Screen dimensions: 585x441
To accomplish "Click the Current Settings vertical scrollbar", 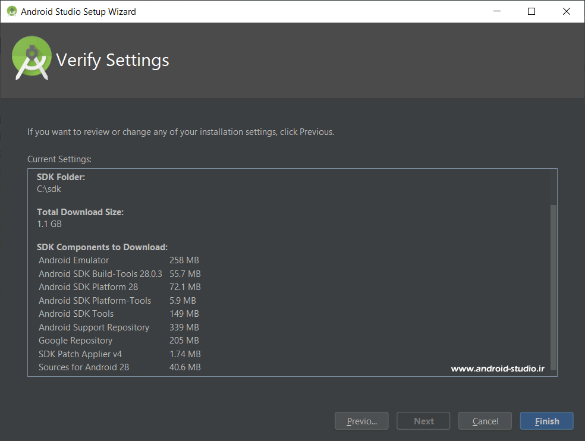I will (x=553, y=287).
